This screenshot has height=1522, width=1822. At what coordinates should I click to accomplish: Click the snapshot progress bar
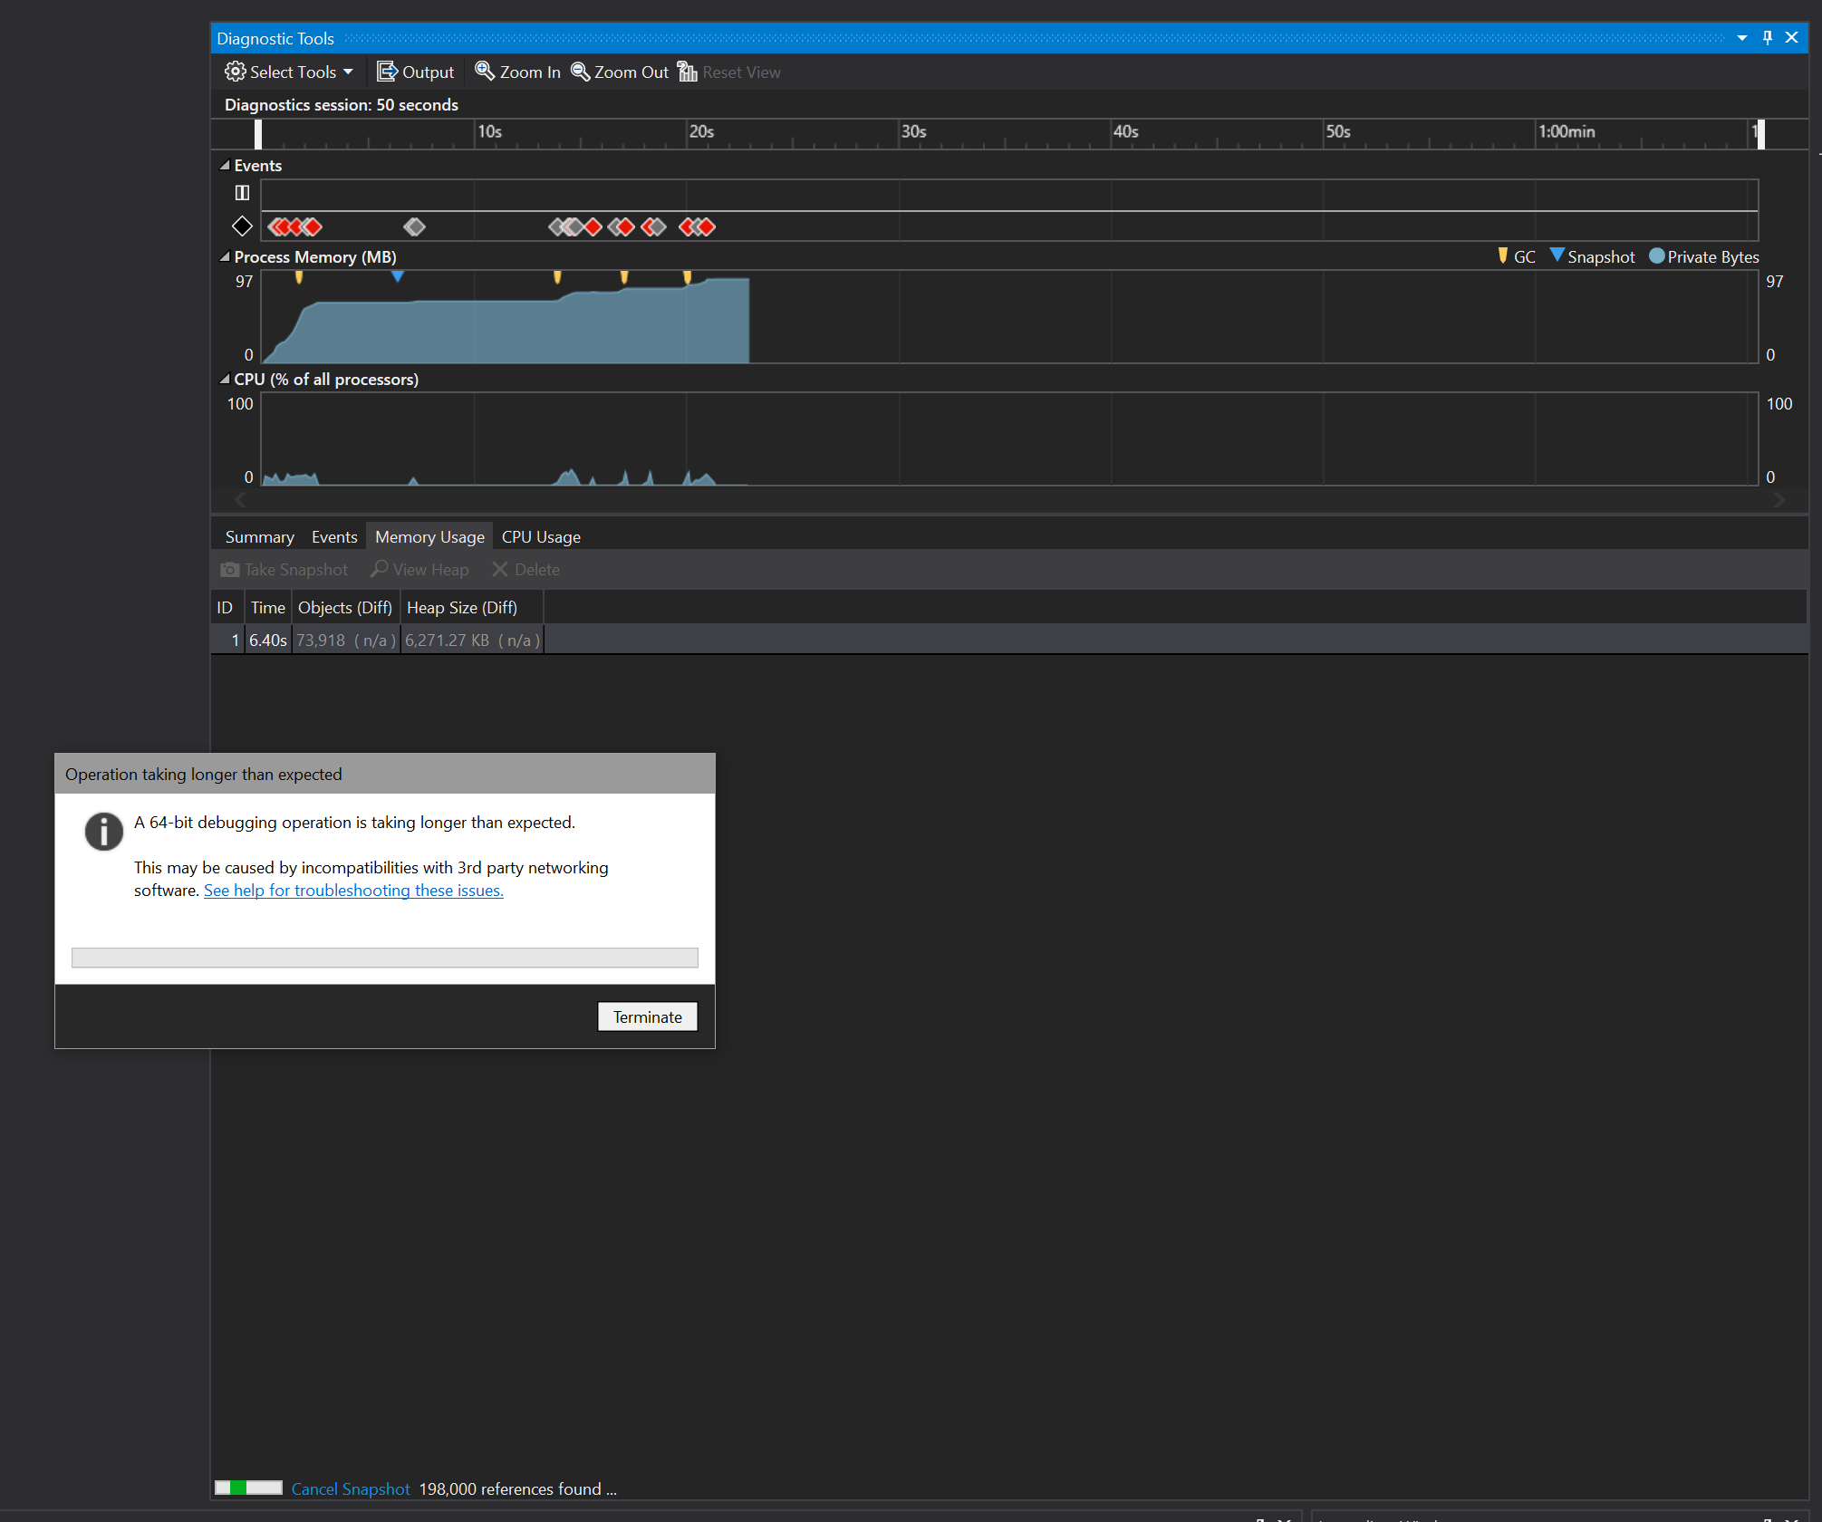click(246, 1489)
